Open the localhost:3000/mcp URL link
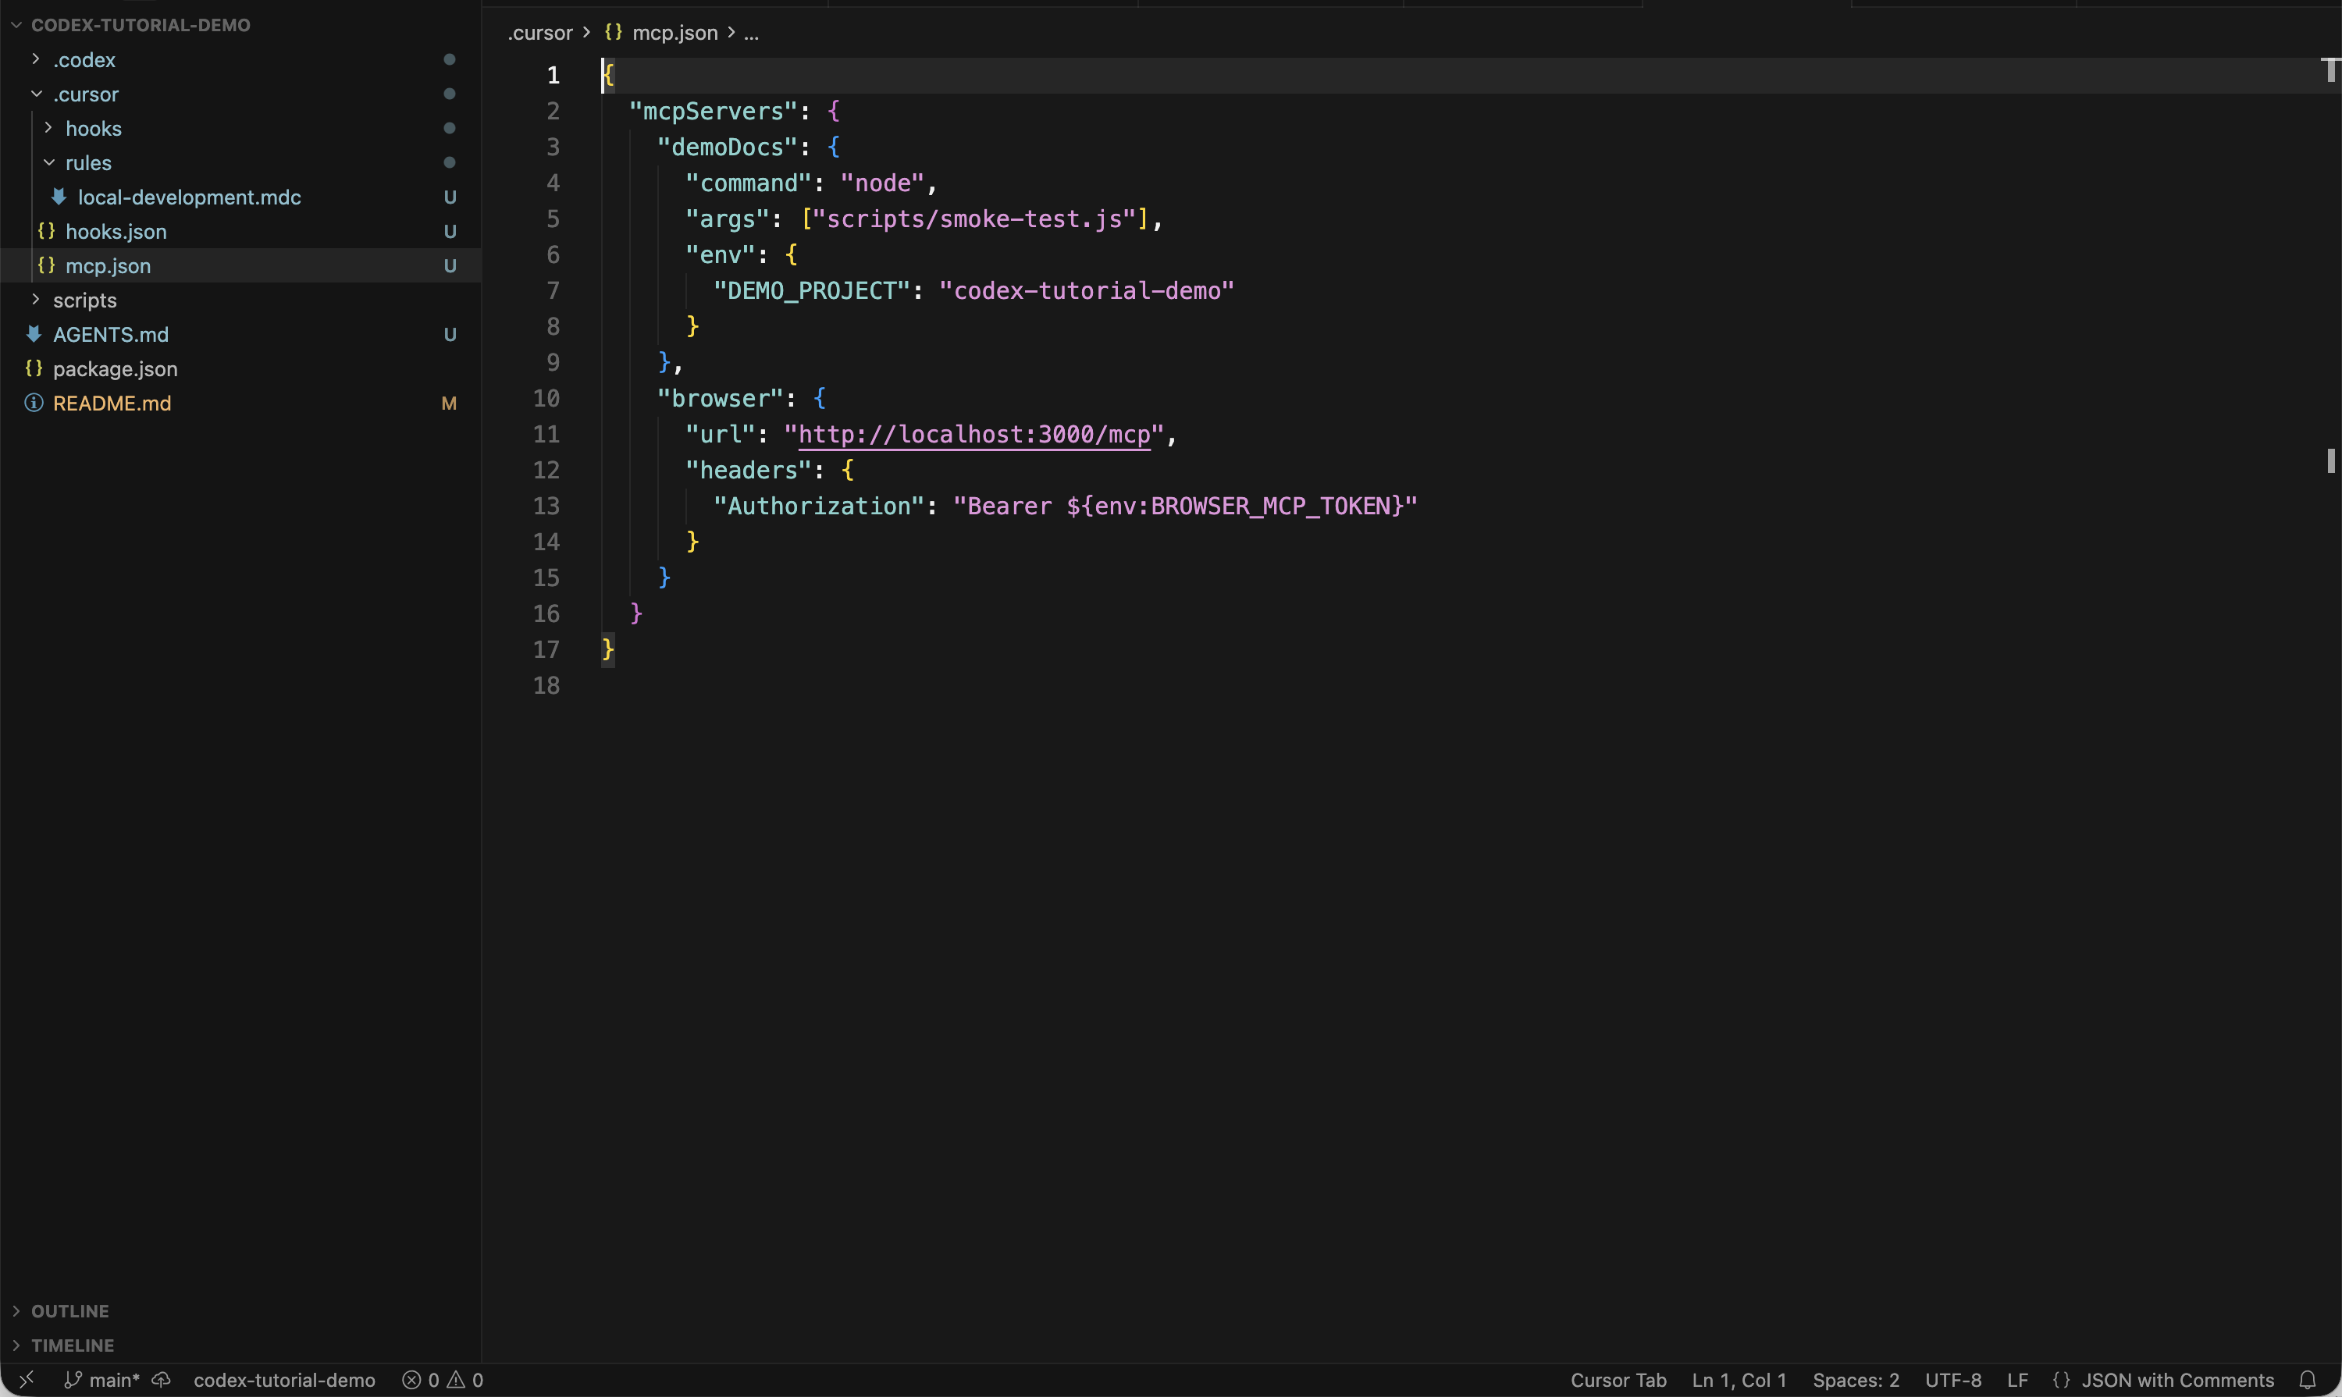Screen dimensions: 2342x1397 pyautogui.click(x=974, y=434)
